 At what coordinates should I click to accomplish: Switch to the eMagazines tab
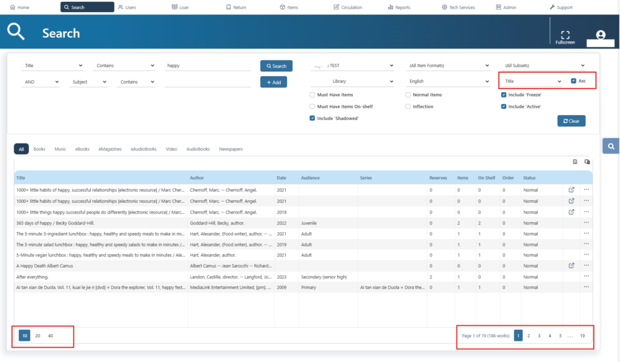(110, 149)
